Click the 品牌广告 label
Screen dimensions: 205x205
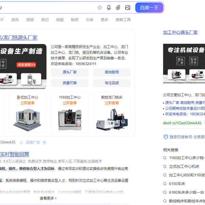[x=33, y=142]
